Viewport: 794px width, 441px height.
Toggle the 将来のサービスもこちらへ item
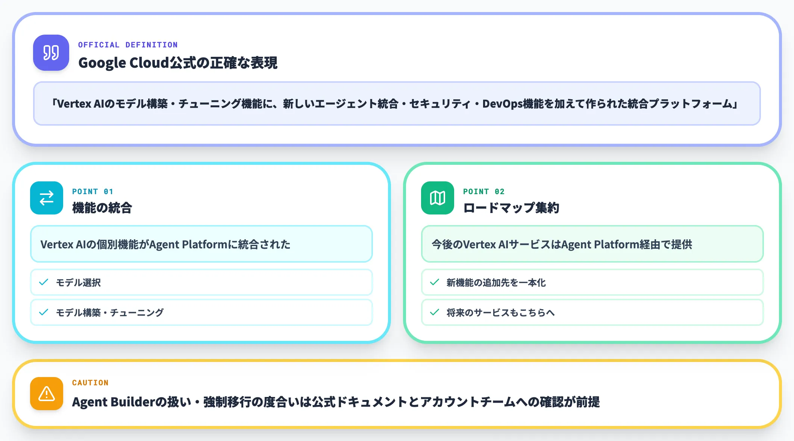click(593, 312)
